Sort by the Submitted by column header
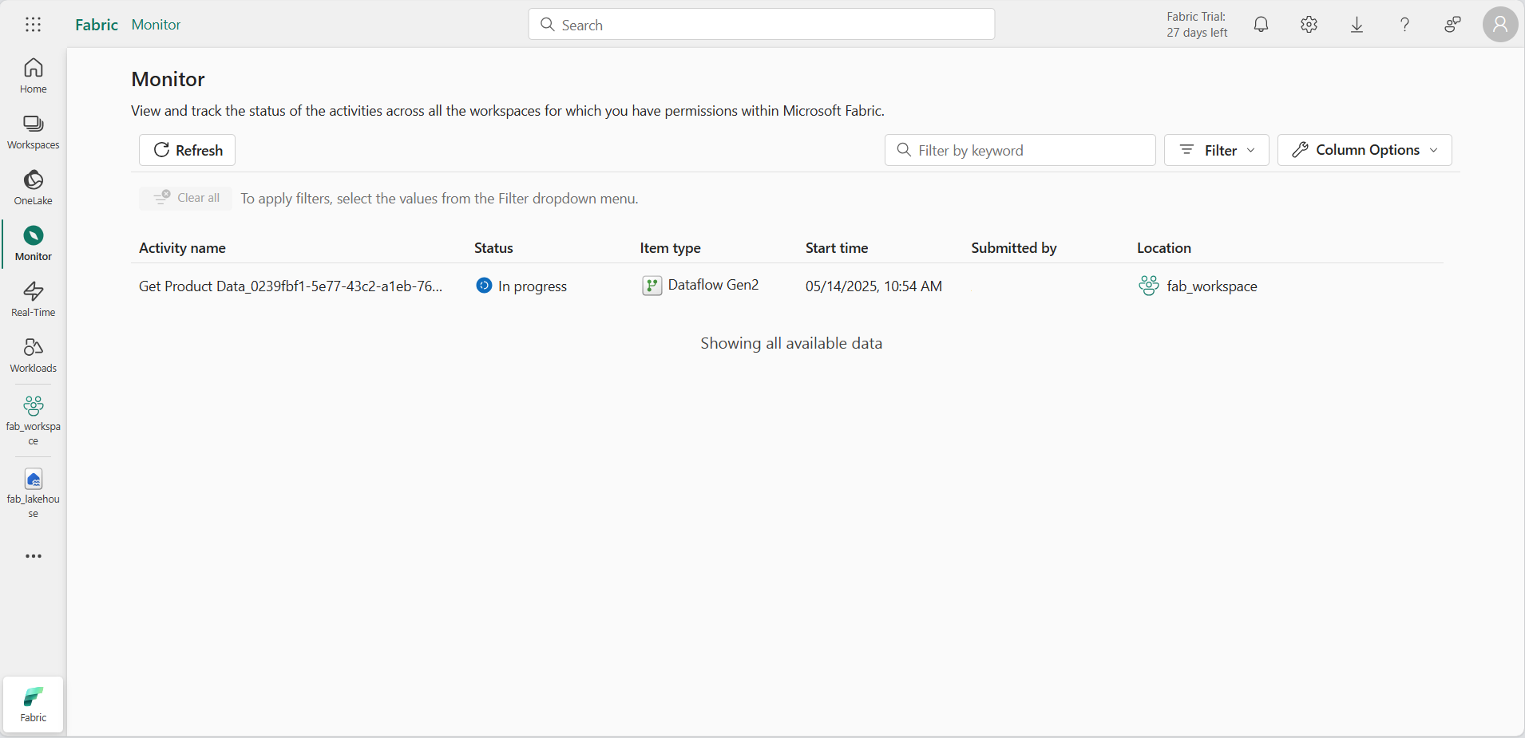The height and width of the screenshot is (738, 1525). [1013, 248]
